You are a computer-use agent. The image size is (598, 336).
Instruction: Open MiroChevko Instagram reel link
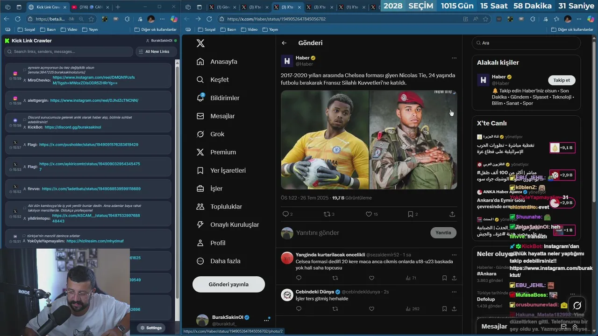click(93, 80)
